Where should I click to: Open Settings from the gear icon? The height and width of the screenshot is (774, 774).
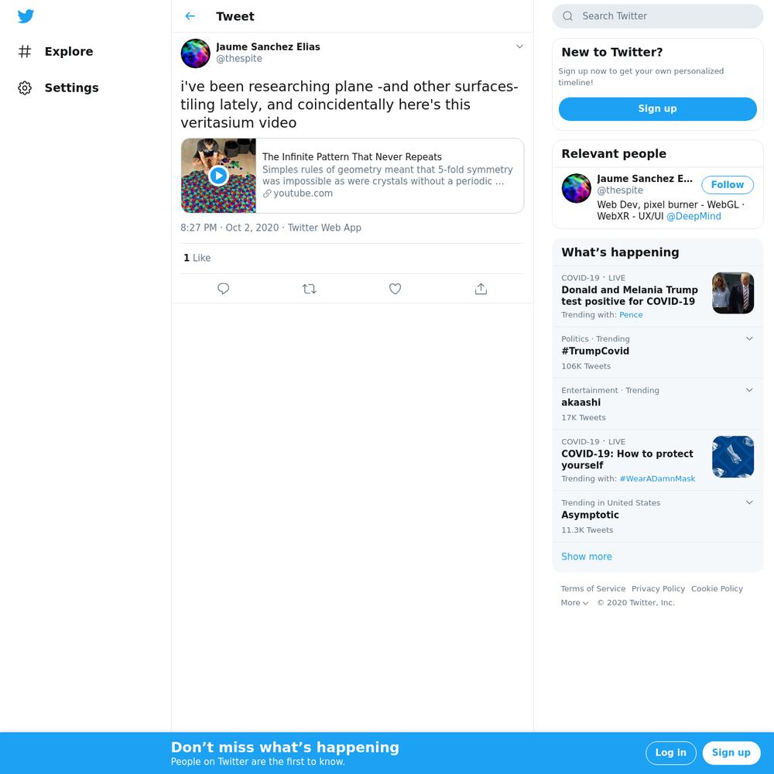[25, 88]
